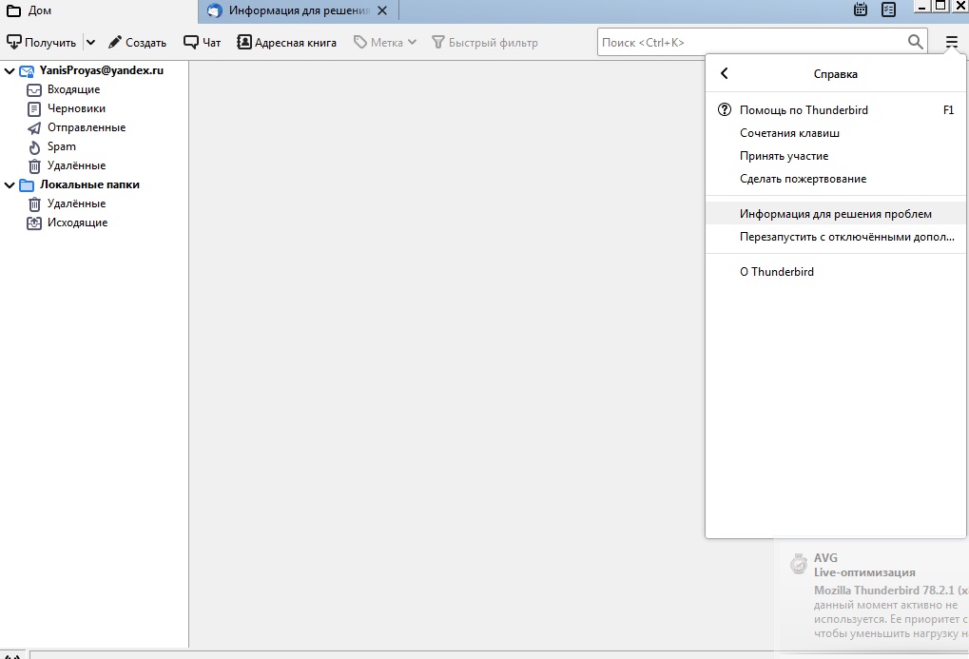Click the Создать pencil icon
Image resolution: width=969 pixels, height=659 pixels.
click(x=114, y=42)
